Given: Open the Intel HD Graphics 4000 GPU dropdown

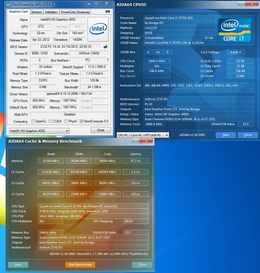Looking at the screenshot, I should (x=40, y=131).
